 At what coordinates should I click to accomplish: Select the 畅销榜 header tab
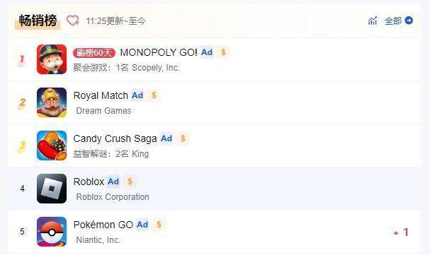[x=38, y=20]
